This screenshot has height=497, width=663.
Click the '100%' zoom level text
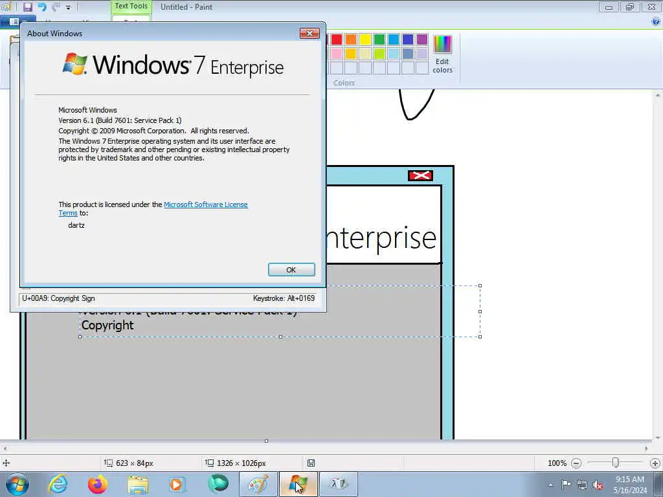coord(557,463)
